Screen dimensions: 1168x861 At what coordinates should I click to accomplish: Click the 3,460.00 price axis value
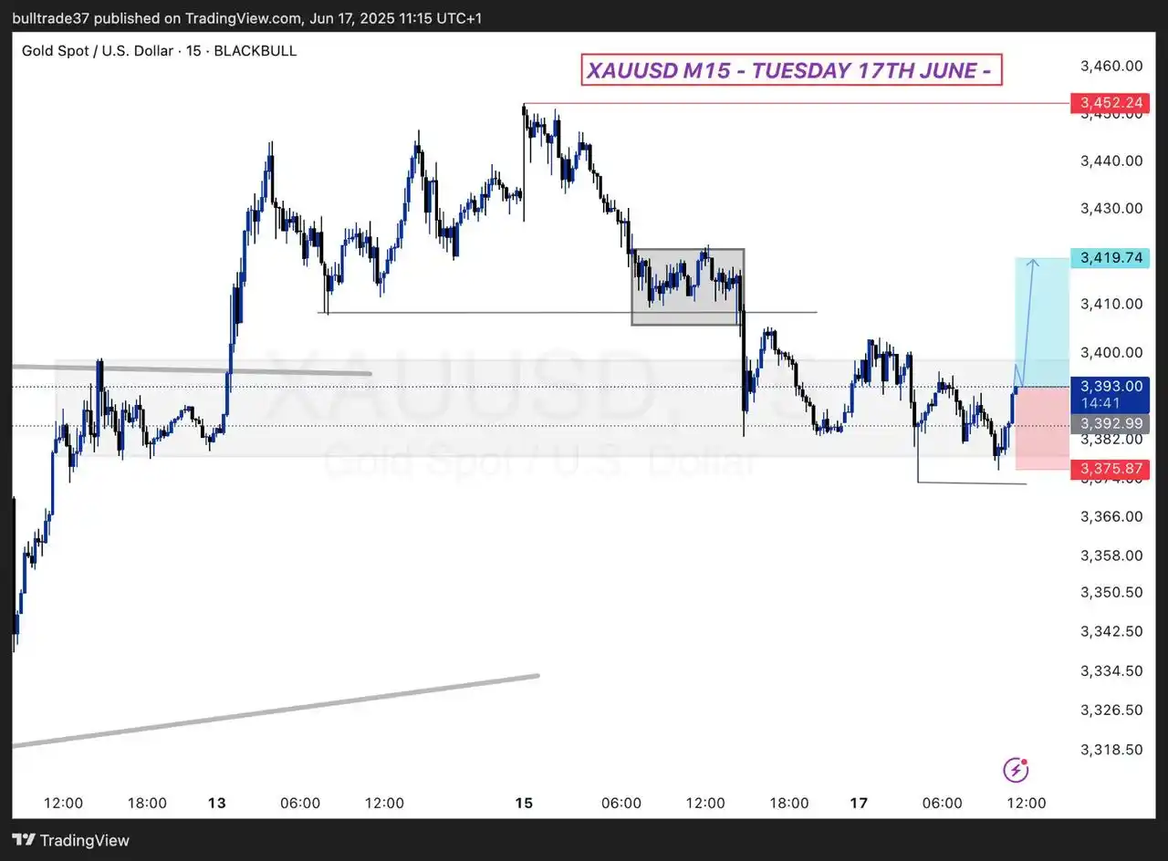(x=1111, y=66)
